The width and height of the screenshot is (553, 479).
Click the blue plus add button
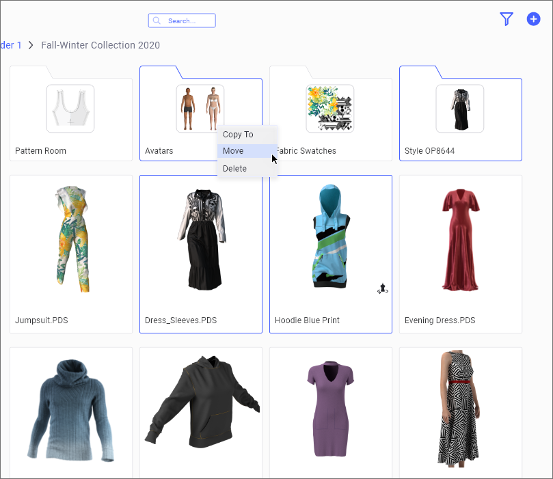click(533, 19)
